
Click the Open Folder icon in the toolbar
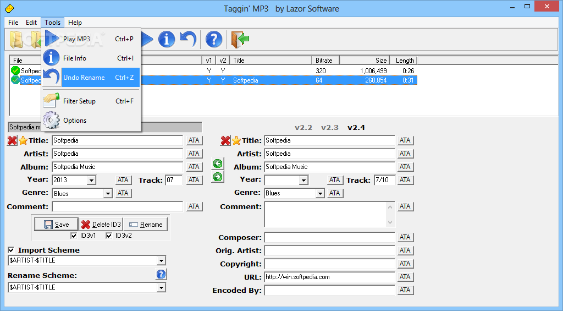16,39
